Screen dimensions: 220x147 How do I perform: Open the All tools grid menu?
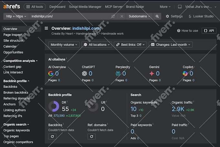click(35, 7)
